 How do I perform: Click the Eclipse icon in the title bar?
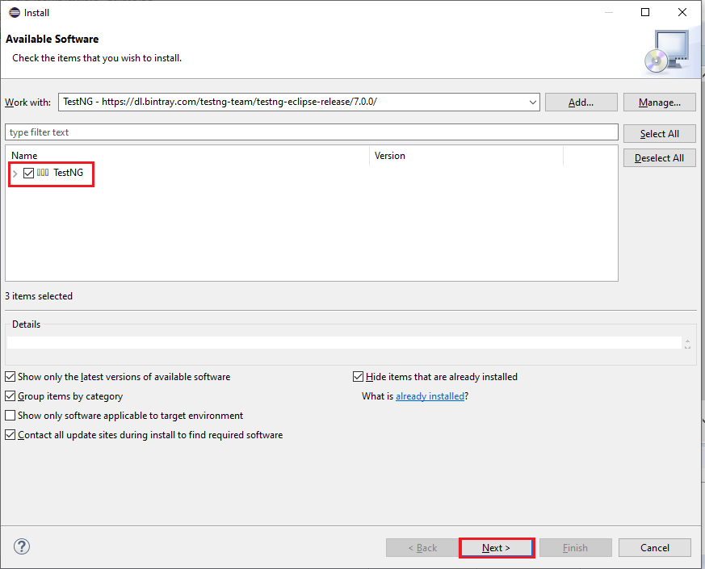[x=15, y=13]
